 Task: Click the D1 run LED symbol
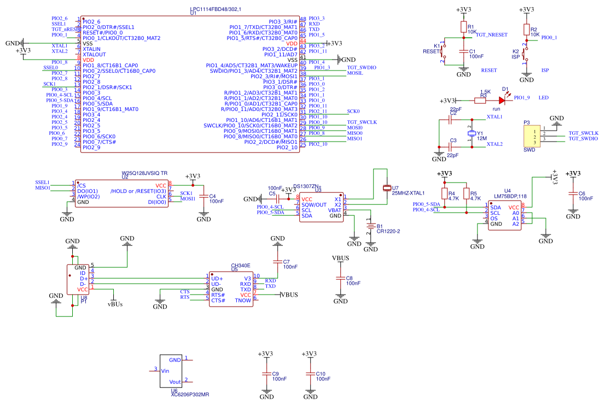502,100
